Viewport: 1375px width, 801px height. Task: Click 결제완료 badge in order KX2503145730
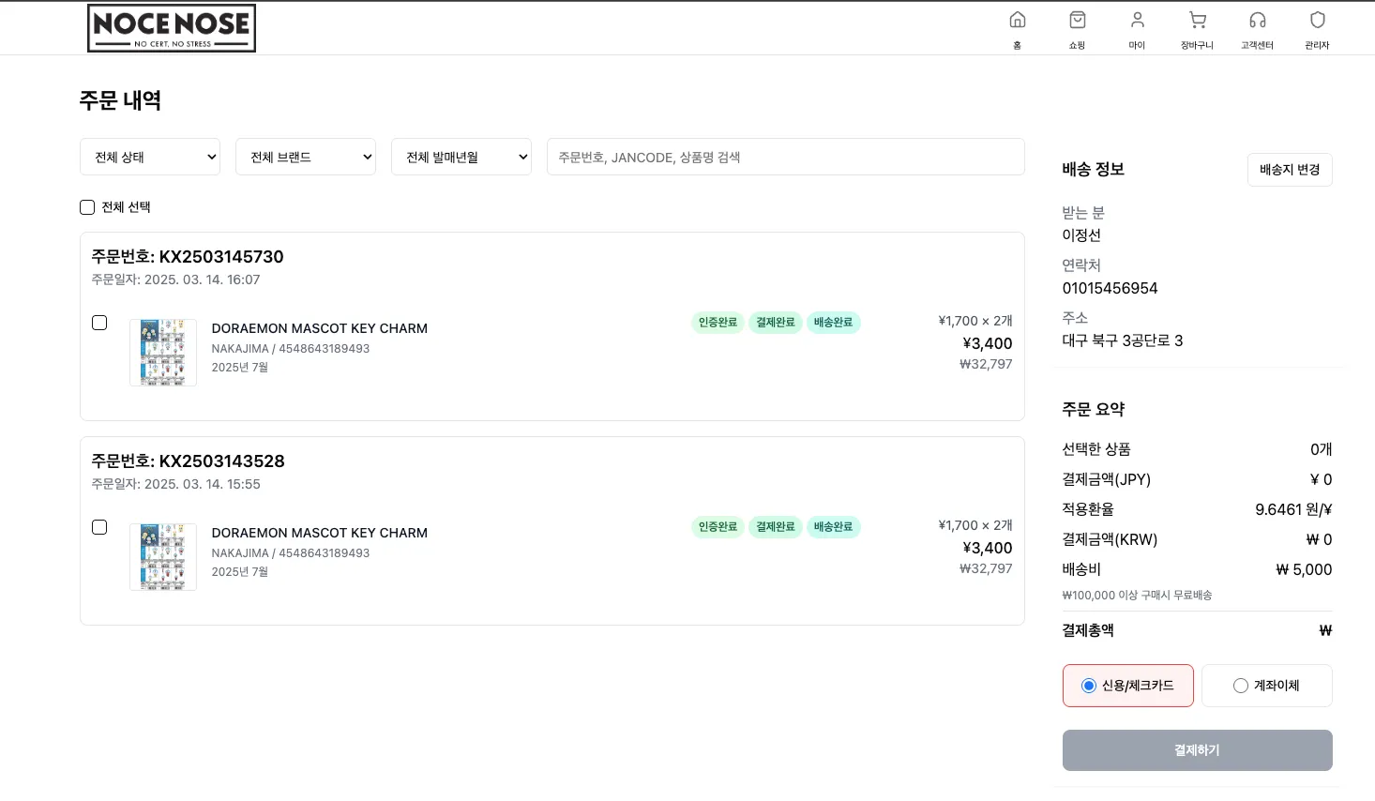[776, 323]
